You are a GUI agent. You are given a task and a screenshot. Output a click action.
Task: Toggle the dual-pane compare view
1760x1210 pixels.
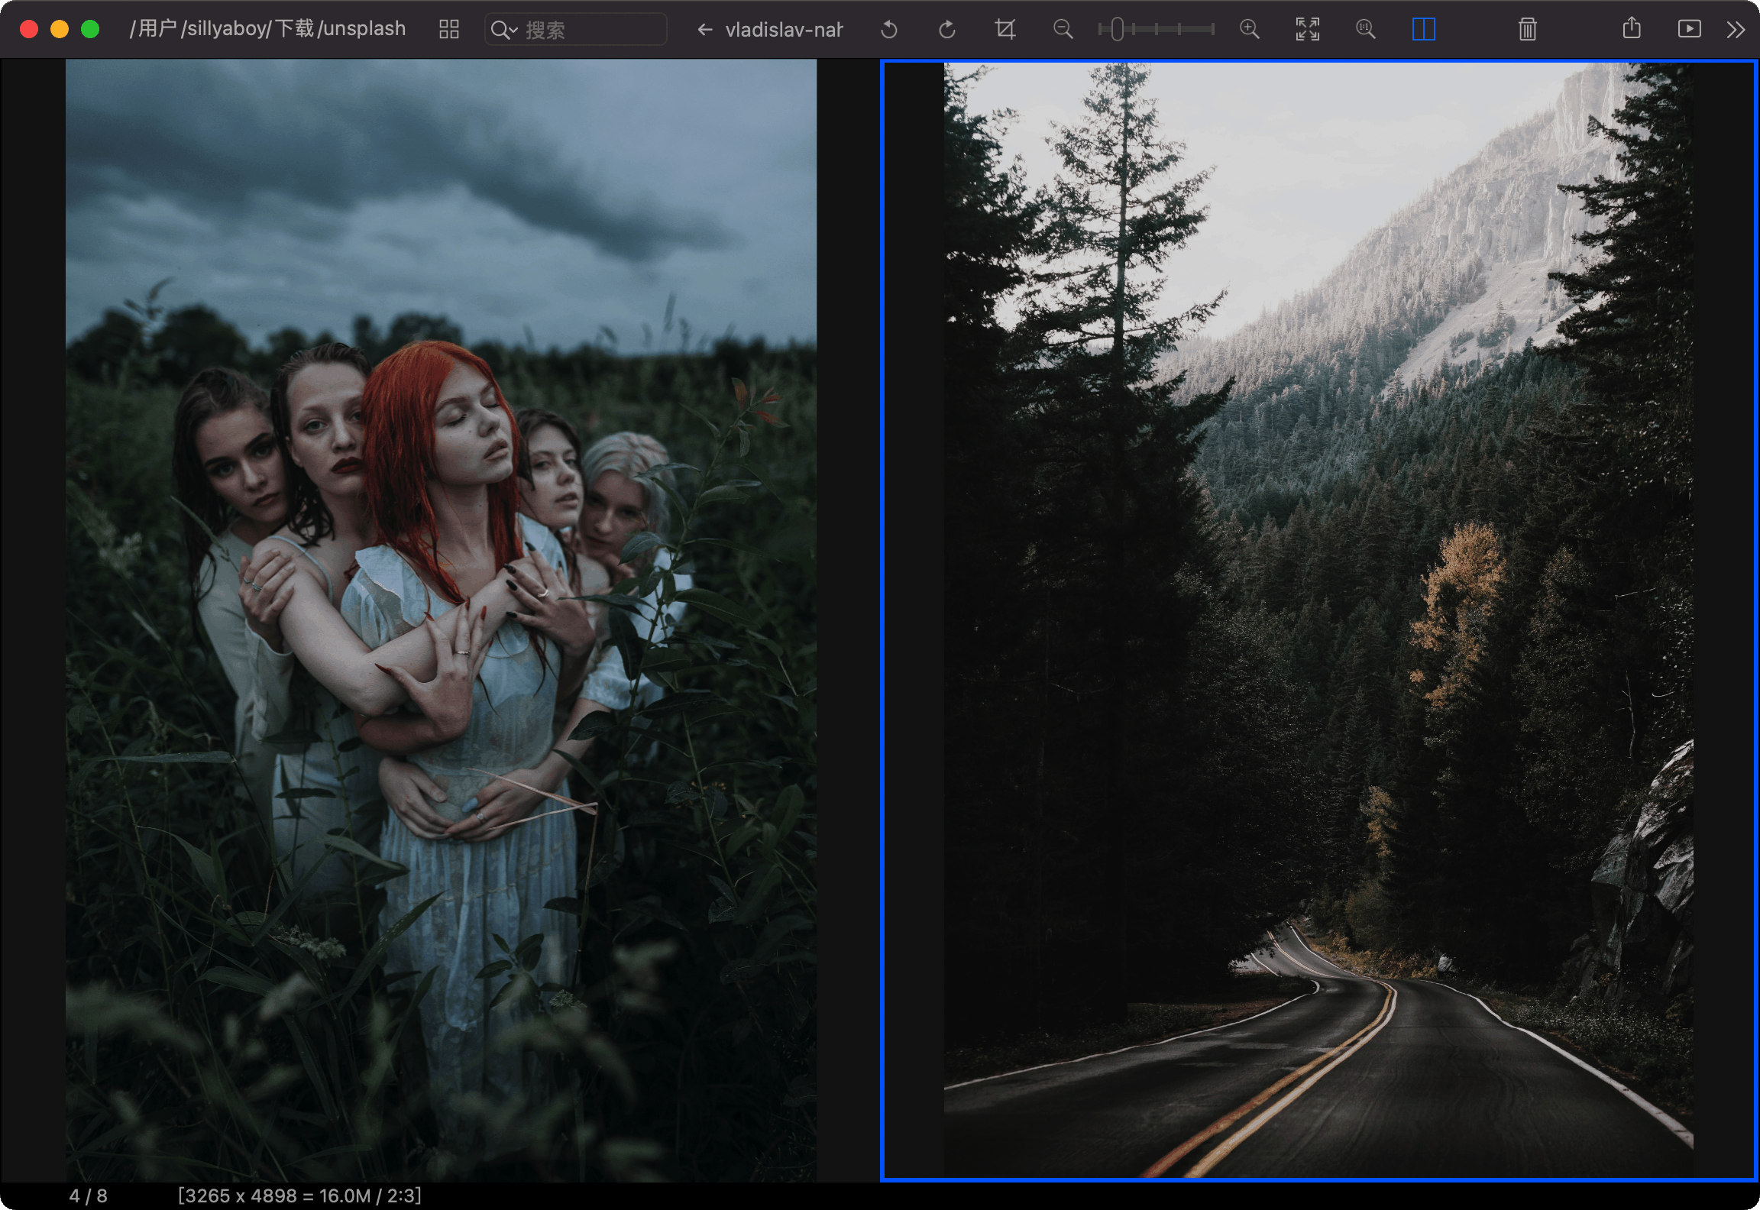[1423, 30]
